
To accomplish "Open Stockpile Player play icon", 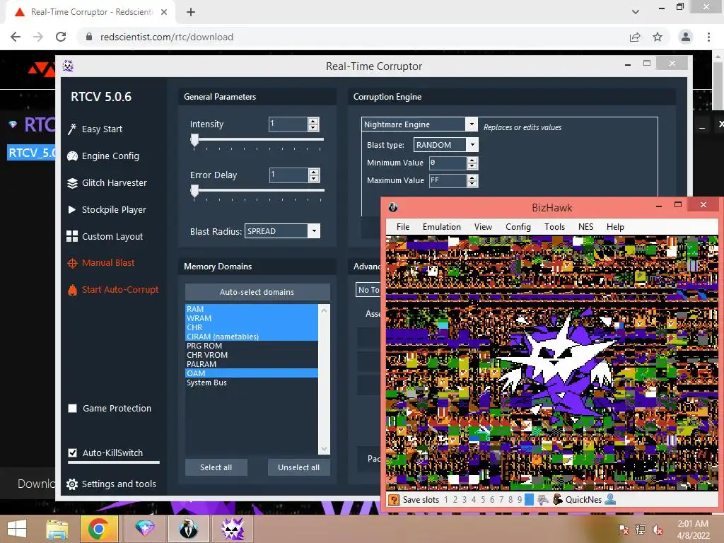I will click(72, 209).
